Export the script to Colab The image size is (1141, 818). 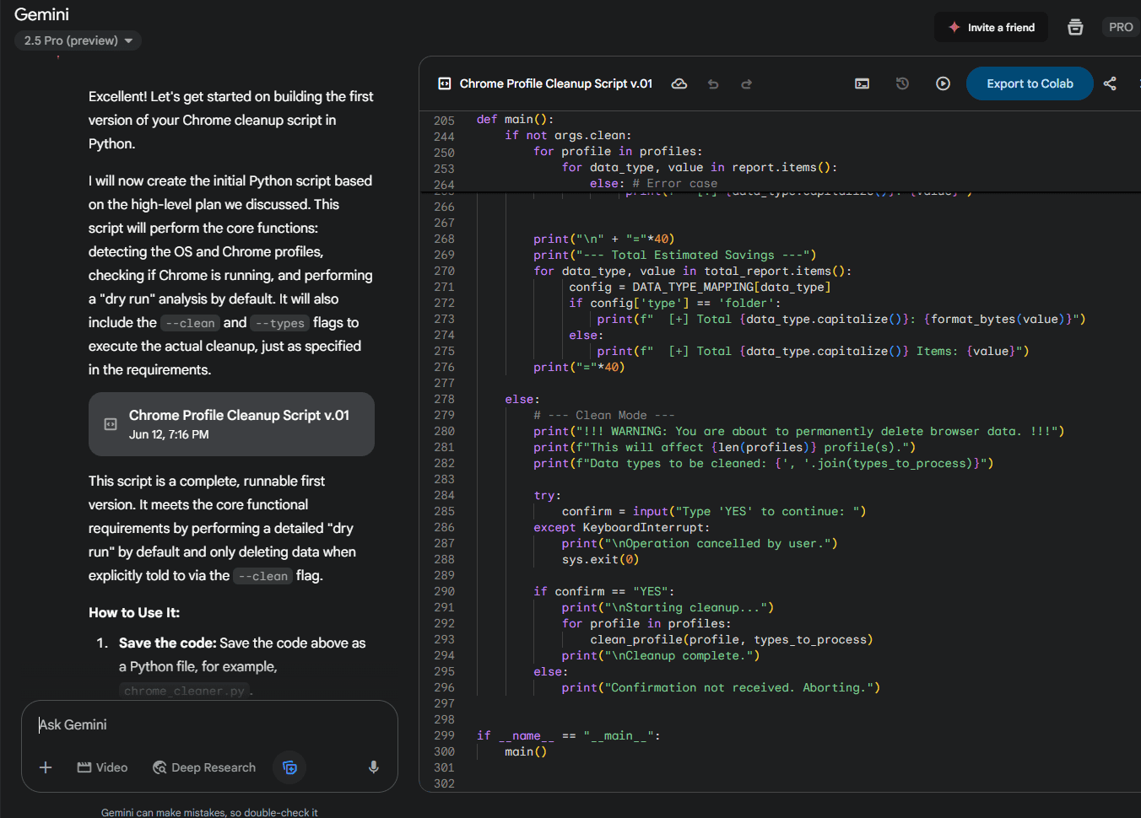pos(1030,83)
